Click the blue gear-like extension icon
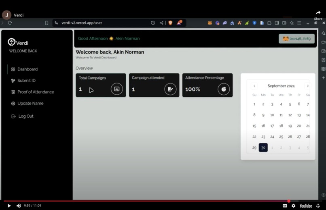Image resolution: width=326 pixels, height=210 pixels. pyautogui.click(x=217, y=23)
